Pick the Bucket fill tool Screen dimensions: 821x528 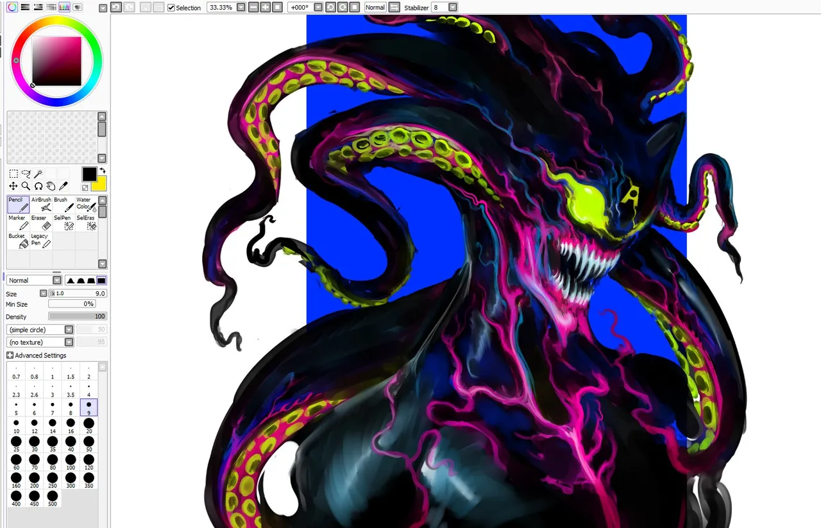click(18, 241)
